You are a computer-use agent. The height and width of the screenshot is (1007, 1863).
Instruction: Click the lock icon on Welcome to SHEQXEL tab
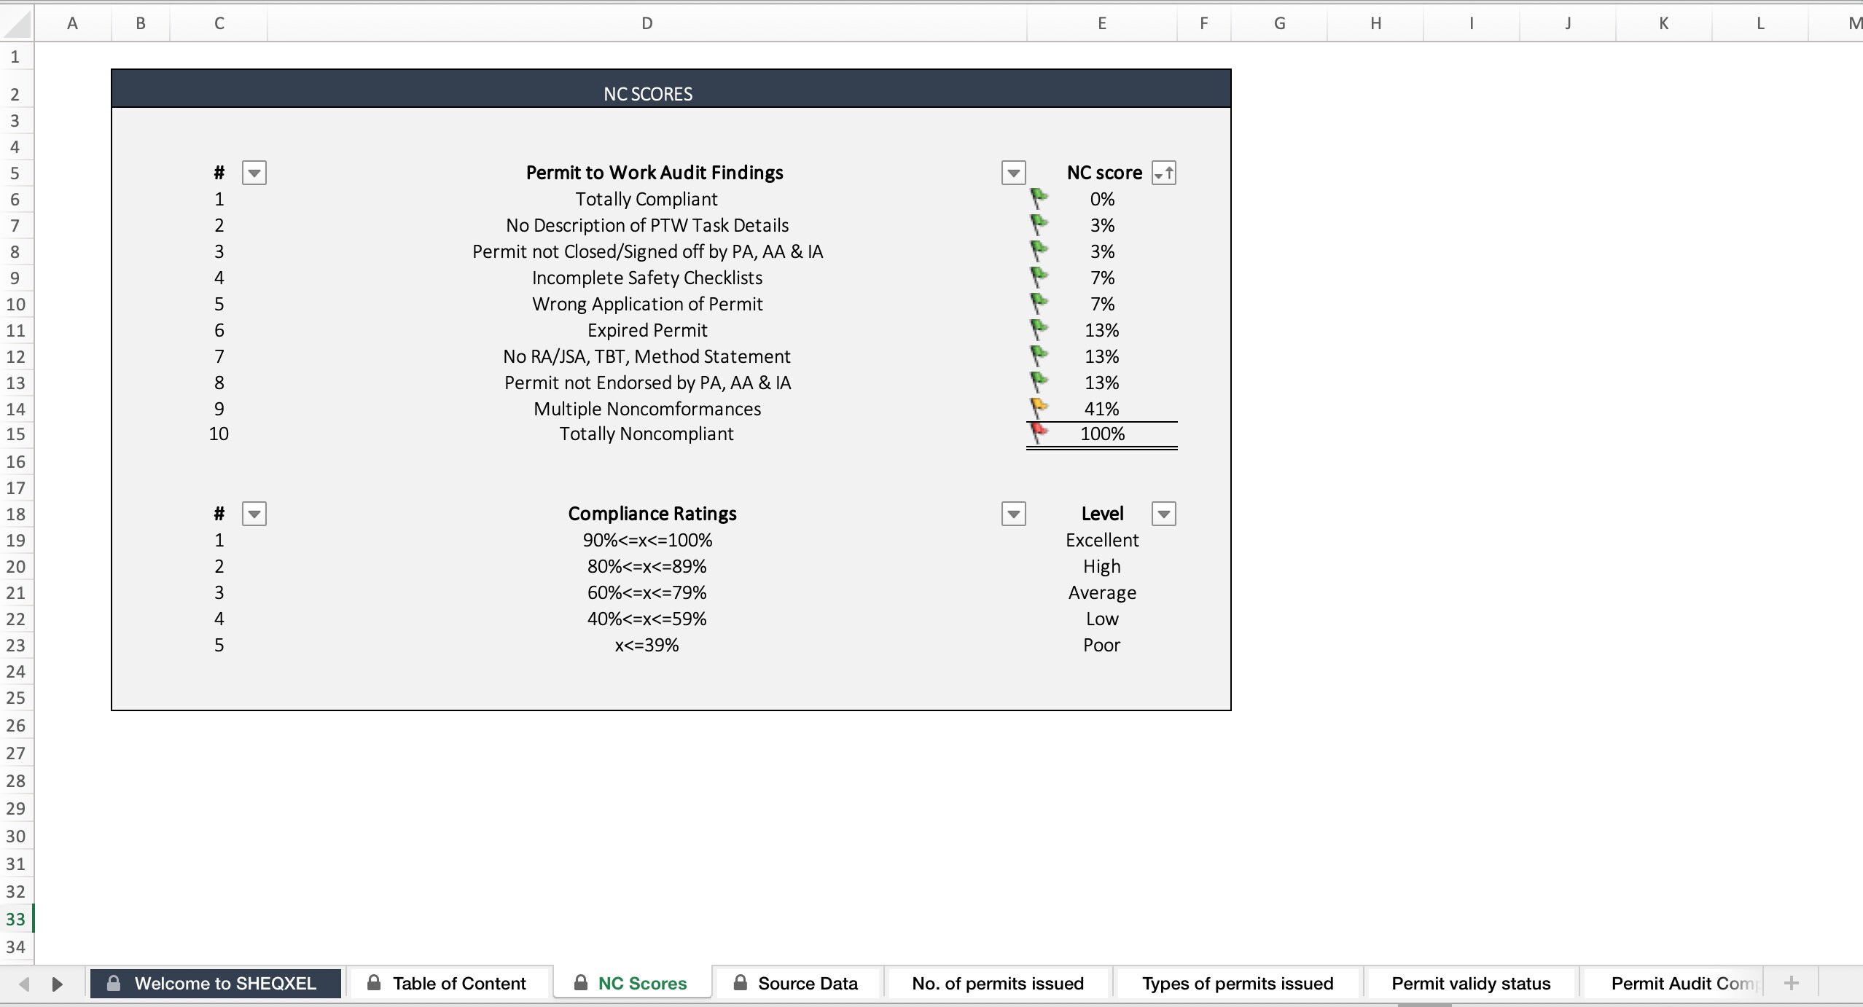tap(113, 982)
